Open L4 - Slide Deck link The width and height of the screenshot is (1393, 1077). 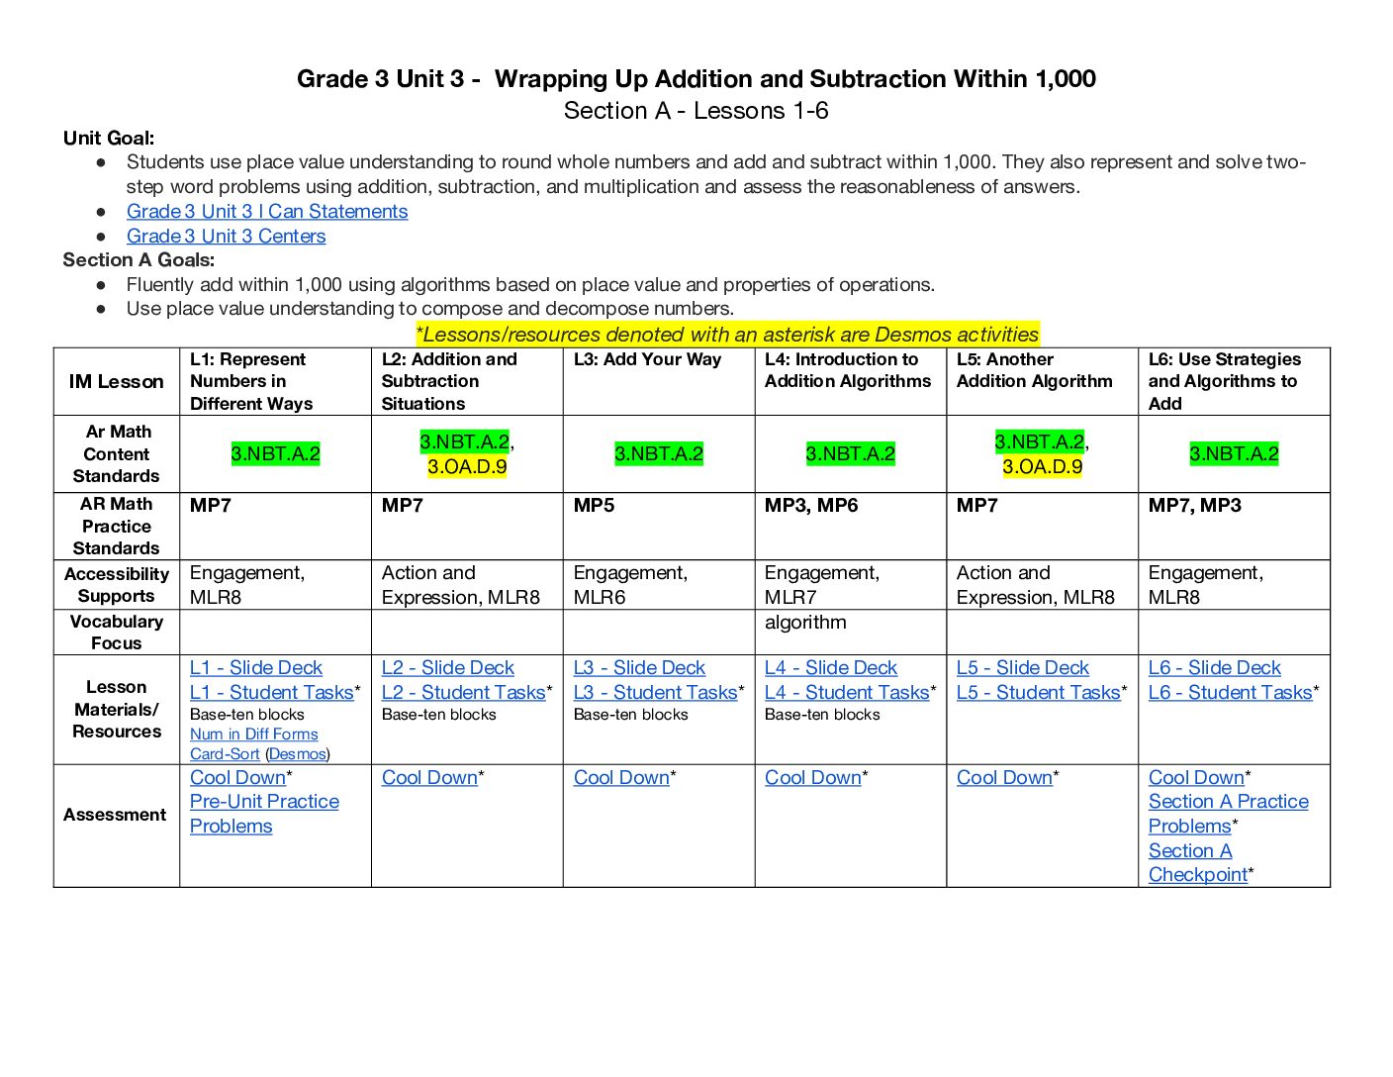pyautogui.click(x=831, y=668)
